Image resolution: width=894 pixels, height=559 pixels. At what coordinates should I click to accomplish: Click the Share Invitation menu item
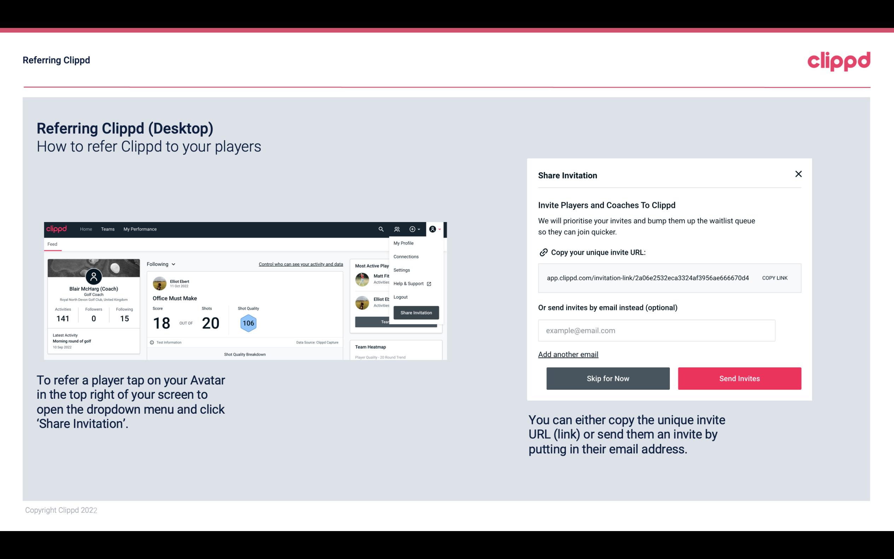(x=416, y=312)
